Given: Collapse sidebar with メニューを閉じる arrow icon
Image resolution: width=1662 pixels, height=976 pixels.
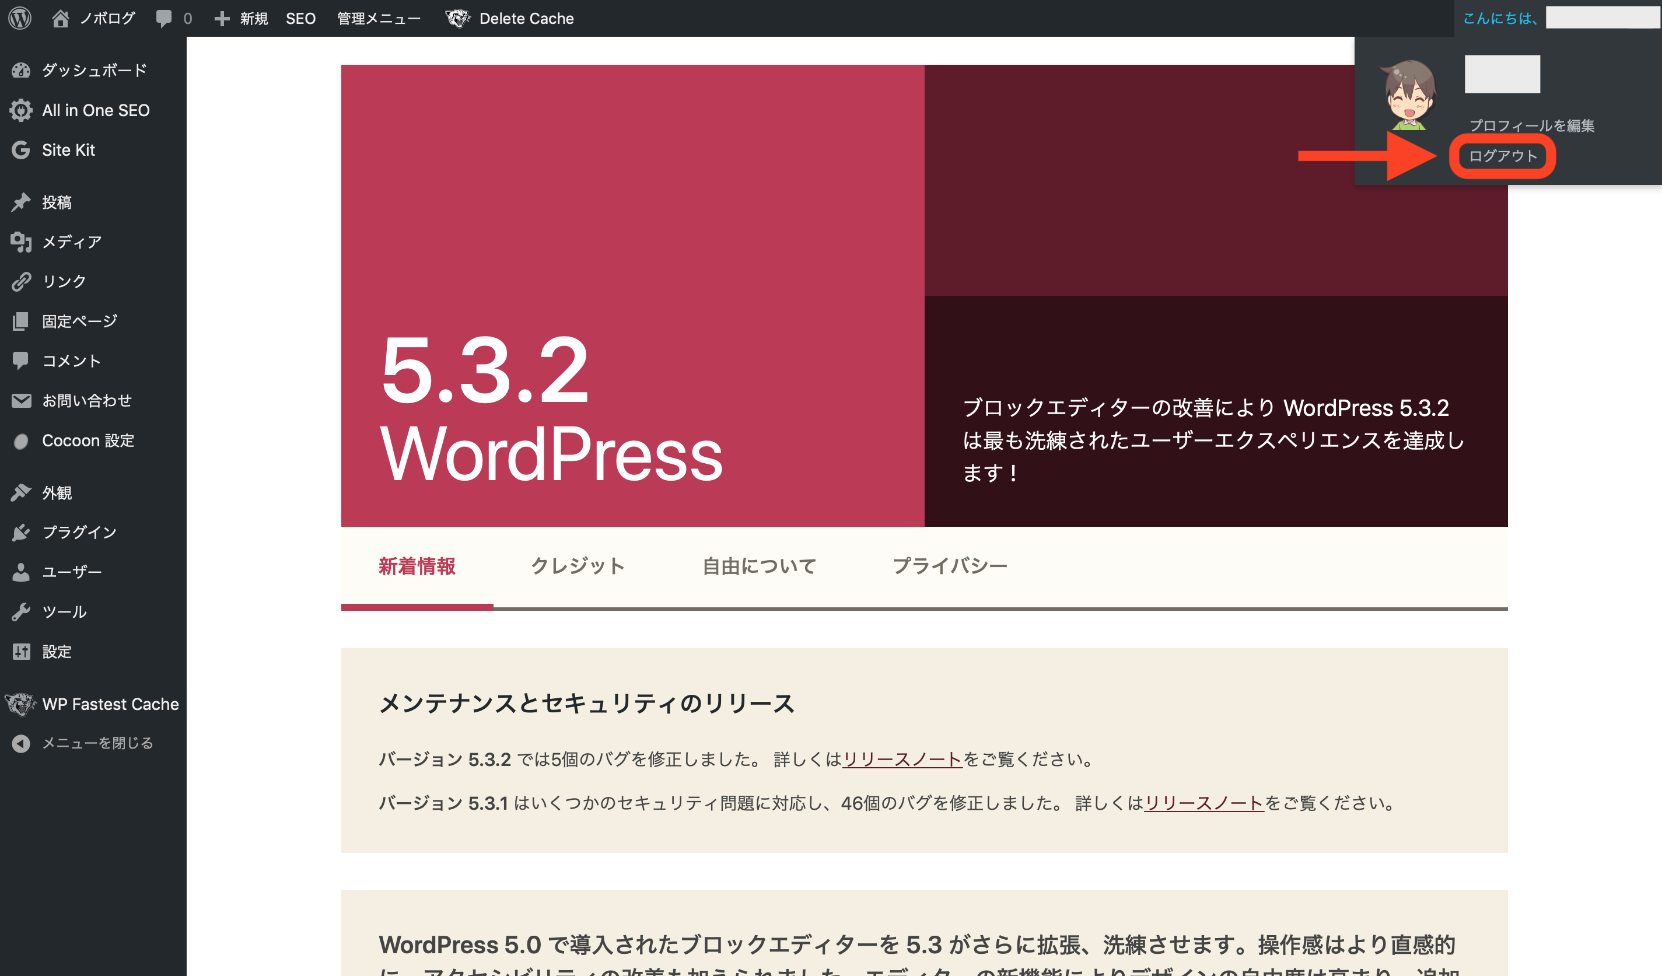Looking at the screenshot, I should coord(21,743).
